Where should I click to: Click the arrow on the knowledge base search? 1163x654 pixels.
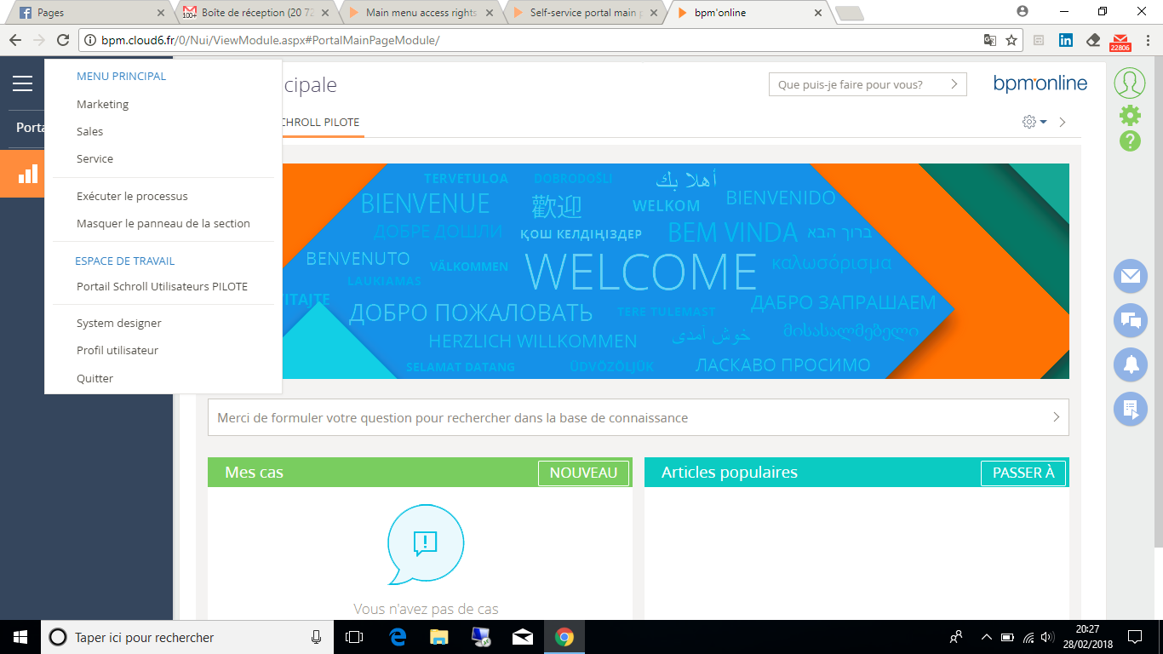1056,417
